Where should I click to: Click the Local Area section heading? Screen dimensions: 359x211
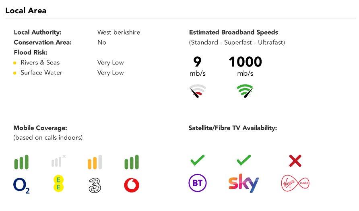click(26, 10)
